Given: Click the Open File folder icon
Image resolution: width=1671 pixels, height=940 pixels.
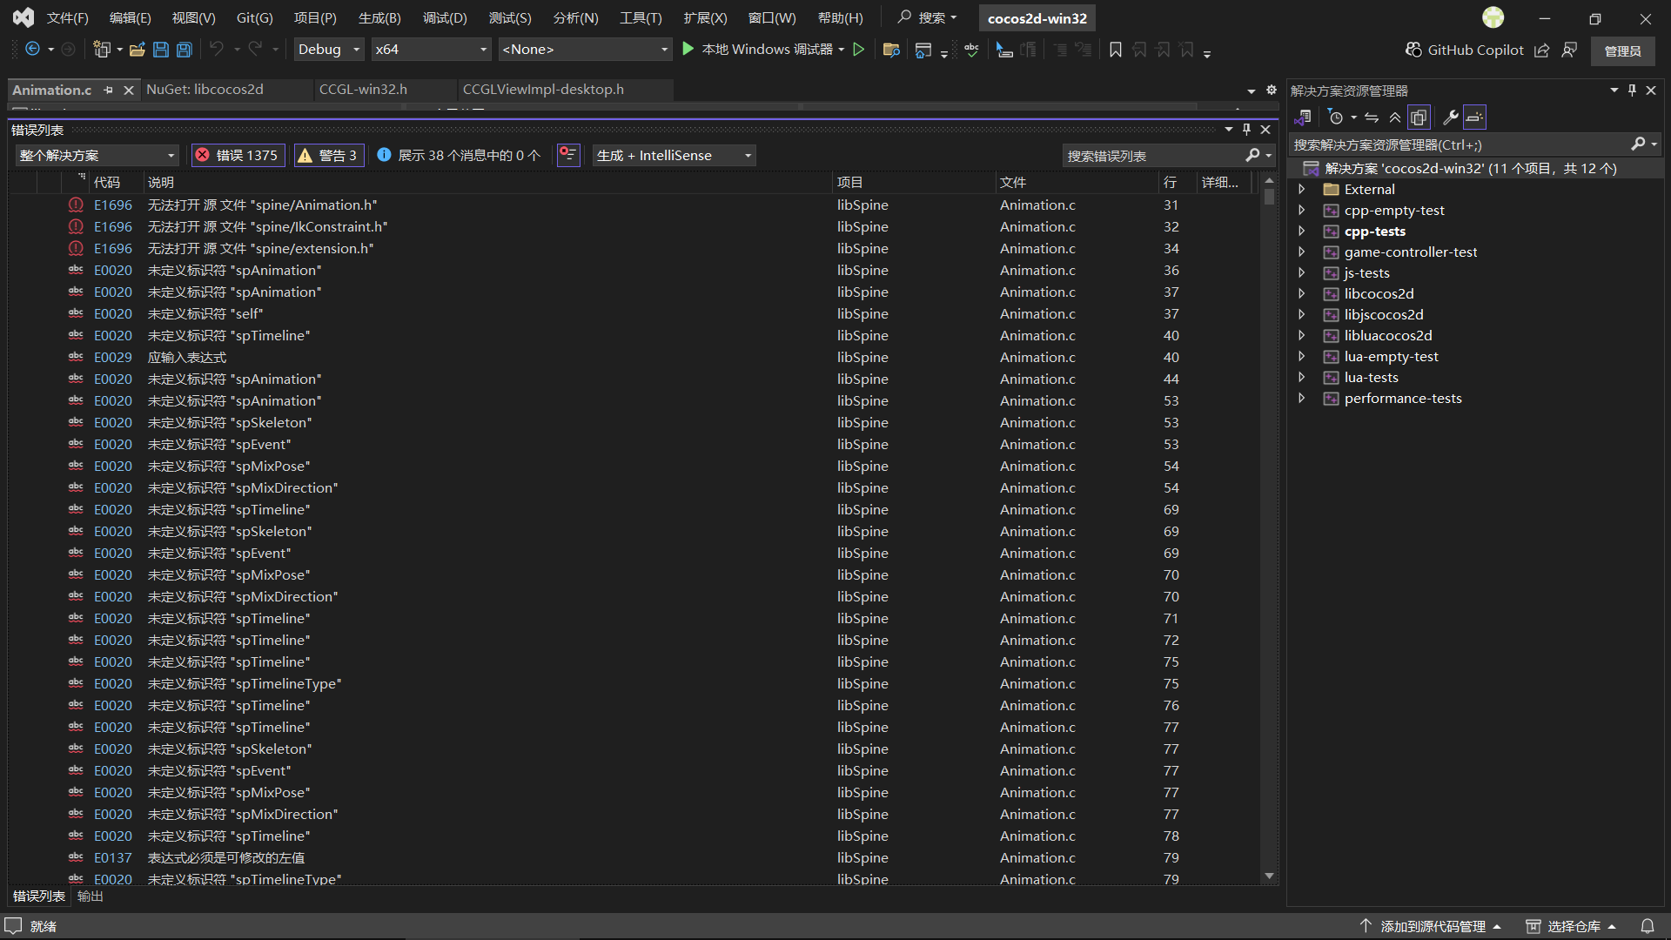Looking at the screenshot, I should point(137,50).
